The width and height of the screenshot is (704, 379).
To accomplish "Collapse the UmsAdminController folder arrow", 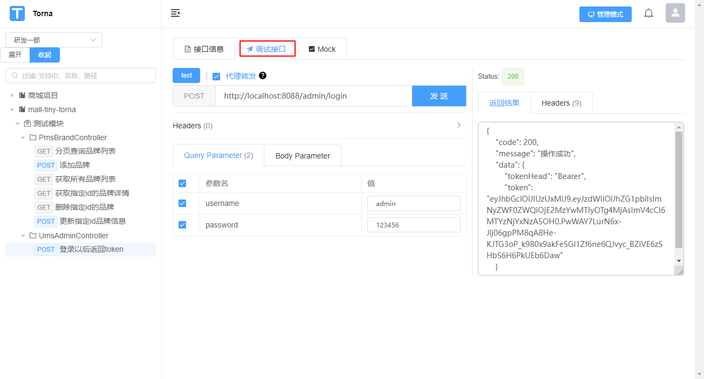I will (23, 236).
